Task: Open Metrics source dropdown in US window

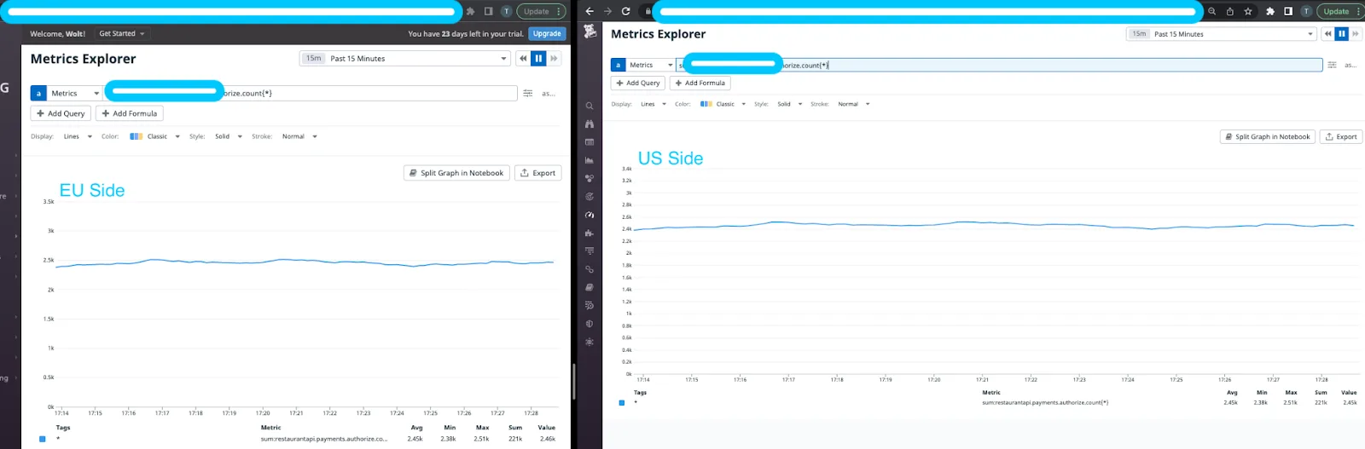Action: pyautogui.click(x=651, y=65)
